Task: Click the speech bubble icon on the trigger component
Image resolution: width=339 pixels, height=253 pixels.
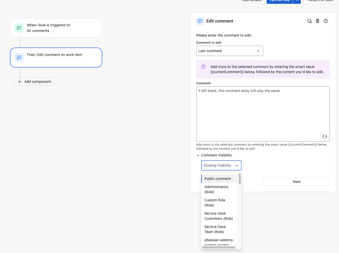Action: click(x=19, y=28)
